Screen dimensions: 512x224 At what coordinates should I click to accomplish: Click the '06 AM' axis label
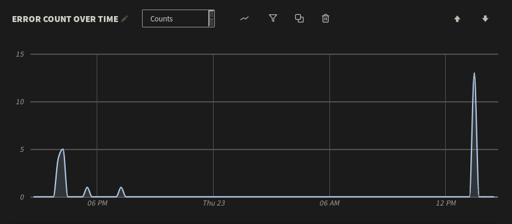(x=329, y=203)
